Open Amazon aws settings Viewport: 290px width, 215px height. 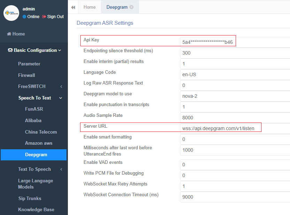[39, 143]
